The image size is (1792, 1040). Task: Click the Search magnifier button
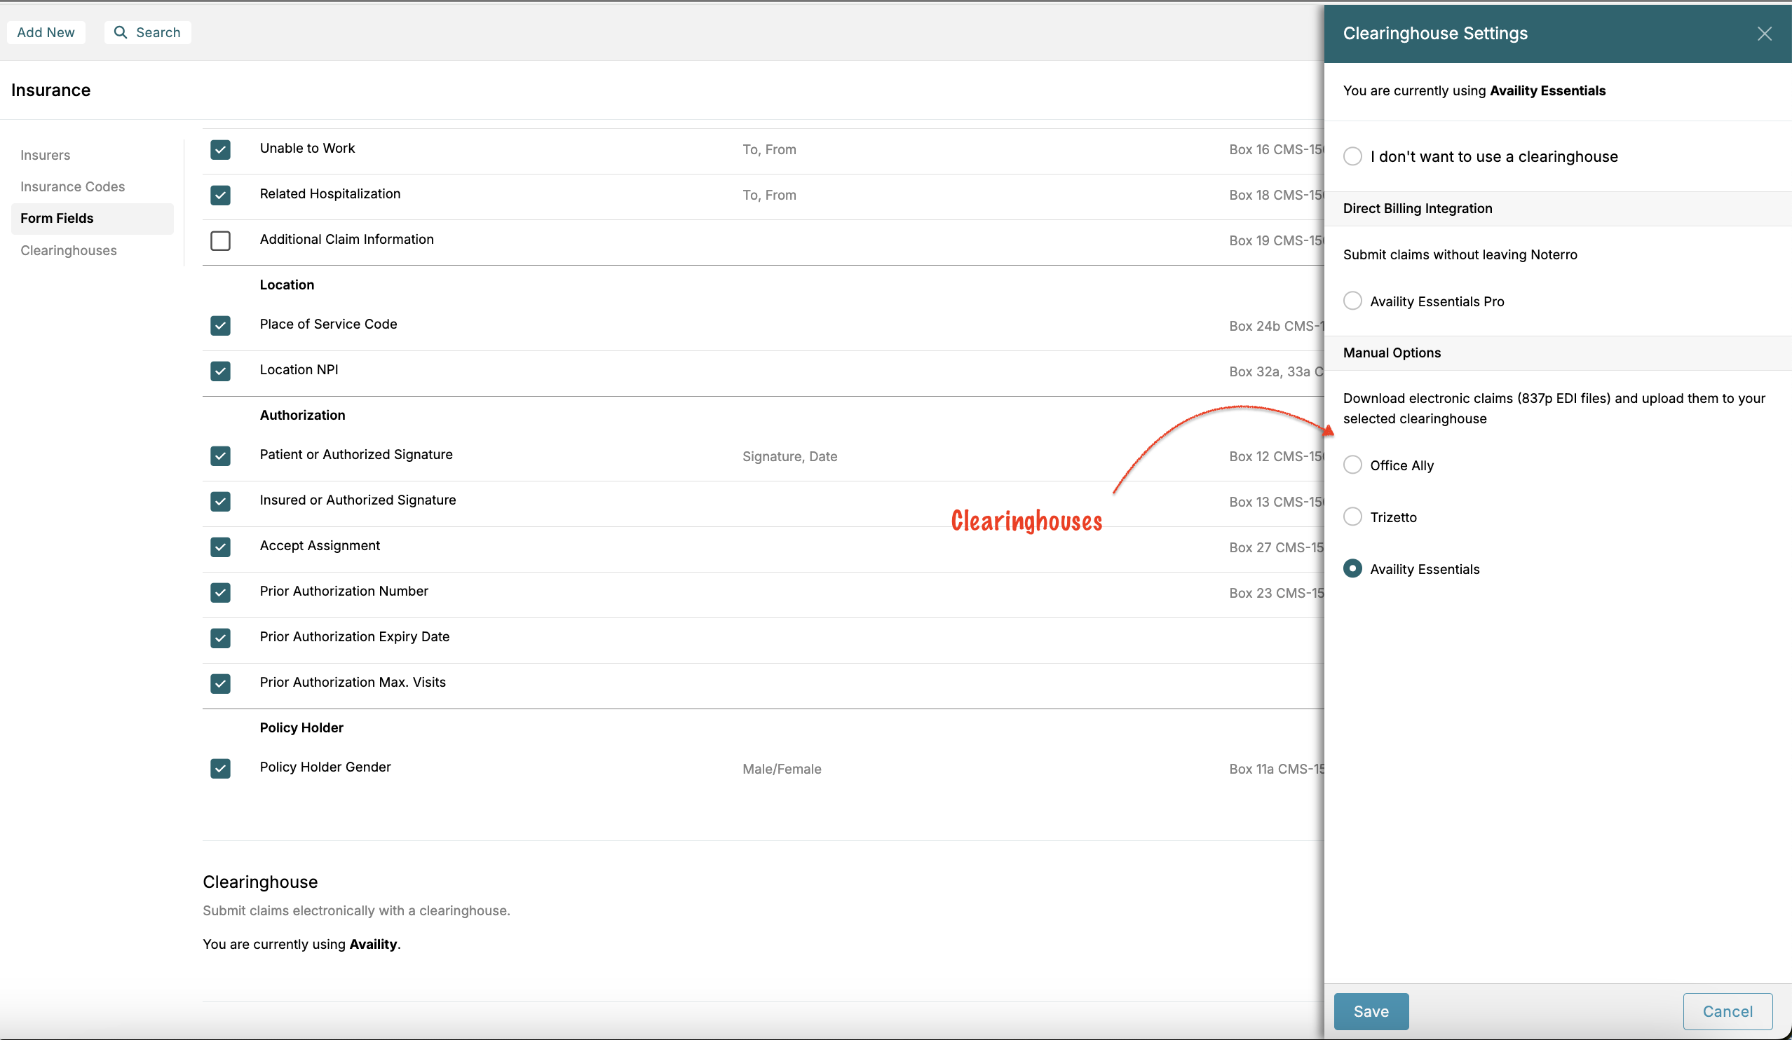147,32
